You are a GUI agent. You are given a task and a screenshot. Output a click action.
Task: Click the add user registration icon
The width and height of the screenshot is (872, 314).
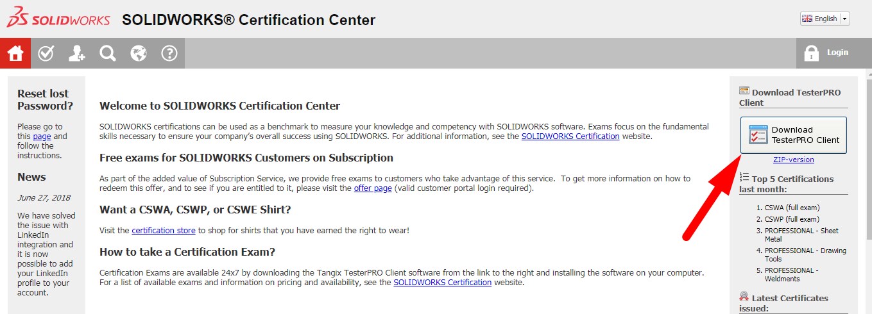coord(77,53)
